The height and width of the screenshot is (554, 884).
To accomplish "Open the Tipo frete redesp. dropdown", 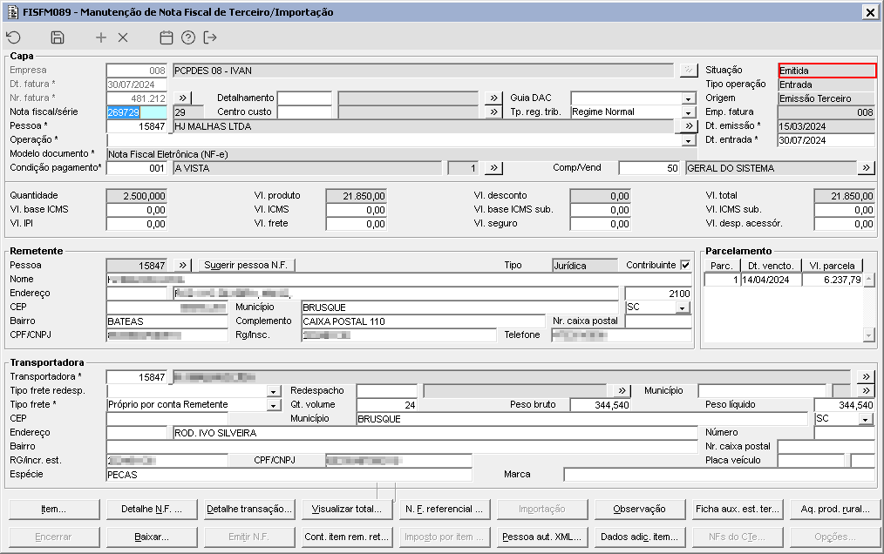I will point(274,391).
